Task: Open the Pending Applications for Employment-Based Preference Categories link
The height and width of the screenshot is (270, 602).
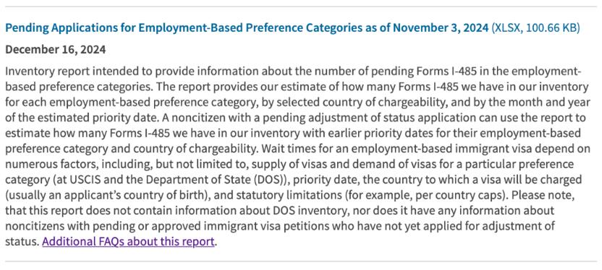Action: 247,28
